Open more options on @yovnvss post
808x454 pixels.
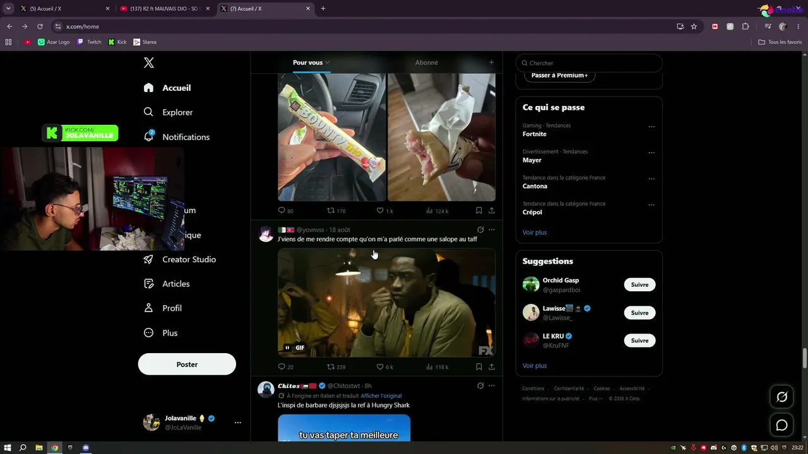point(492,230)
